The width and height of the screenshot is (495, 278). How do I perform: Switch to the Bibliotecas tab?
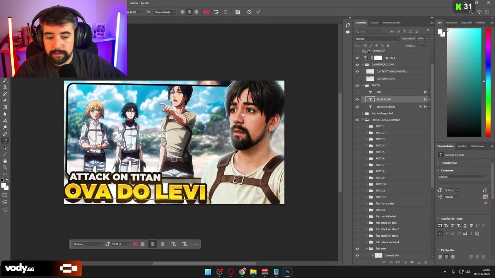[477, 146]
